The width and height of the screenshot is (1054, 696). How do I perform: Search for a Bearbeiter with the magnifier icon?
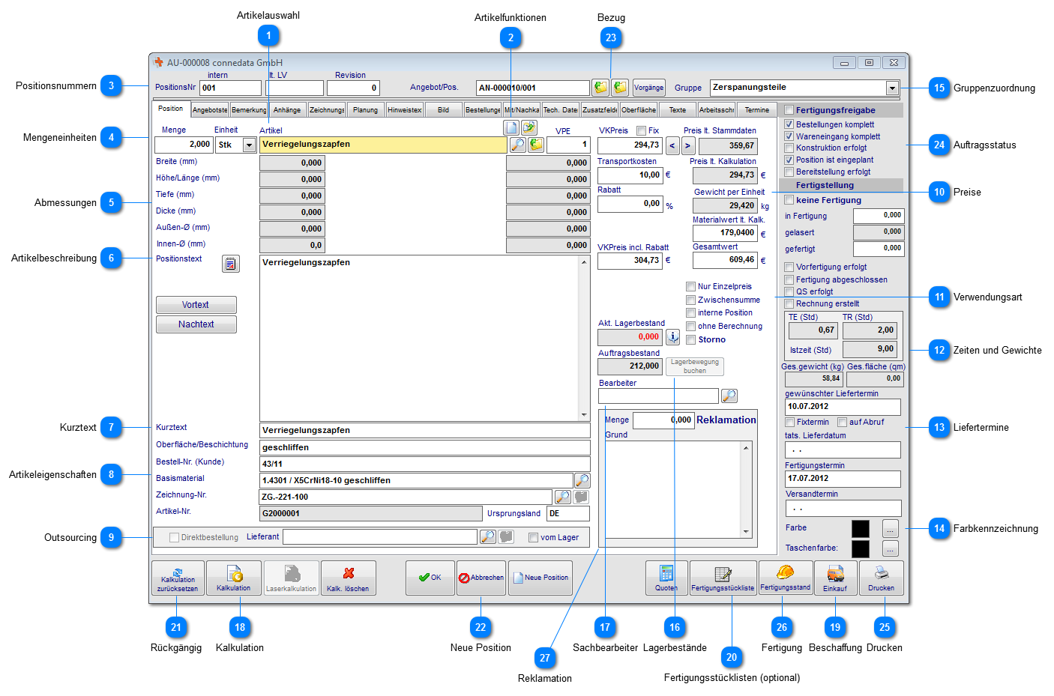[x=729, y=396]
